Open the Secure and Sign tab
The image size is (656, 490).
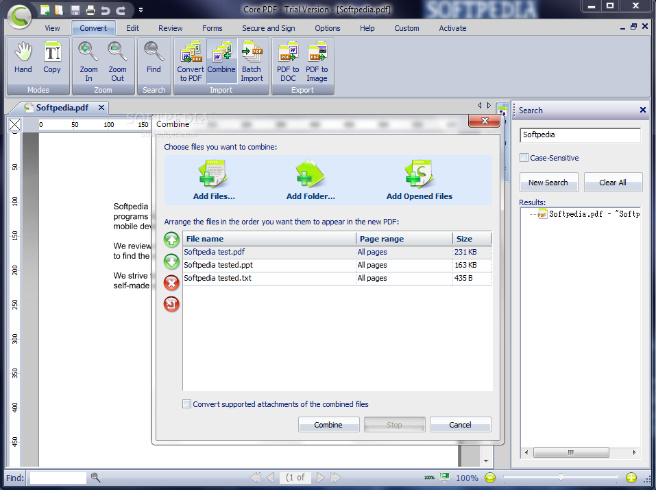tap(269, 28)
